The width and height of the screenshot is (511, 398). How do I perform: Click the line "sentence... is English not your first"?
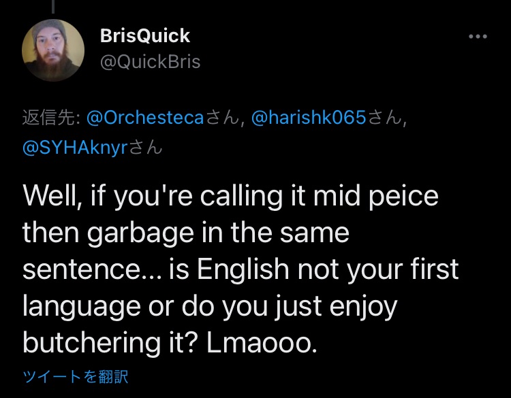(241, 269)
